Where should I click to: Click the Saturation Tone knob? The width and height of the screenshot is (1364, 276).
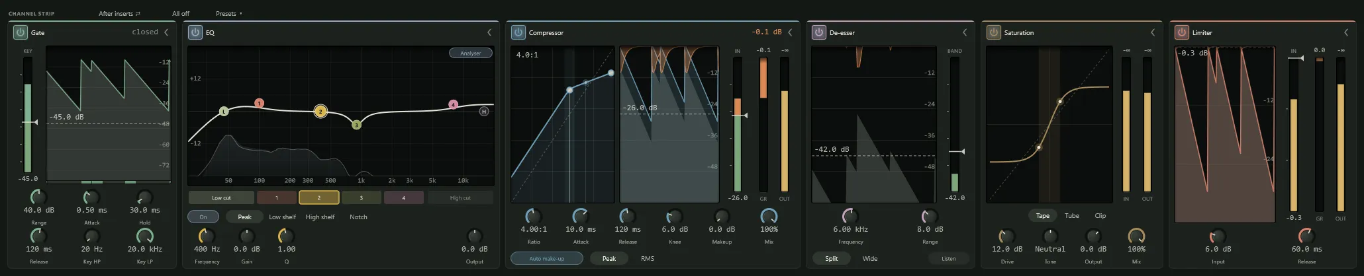[x=1050, y=236]
